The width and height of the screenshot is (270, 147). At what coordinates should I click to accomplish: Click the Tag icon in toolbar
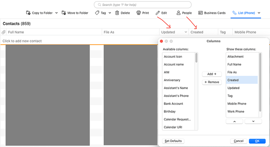97,13
